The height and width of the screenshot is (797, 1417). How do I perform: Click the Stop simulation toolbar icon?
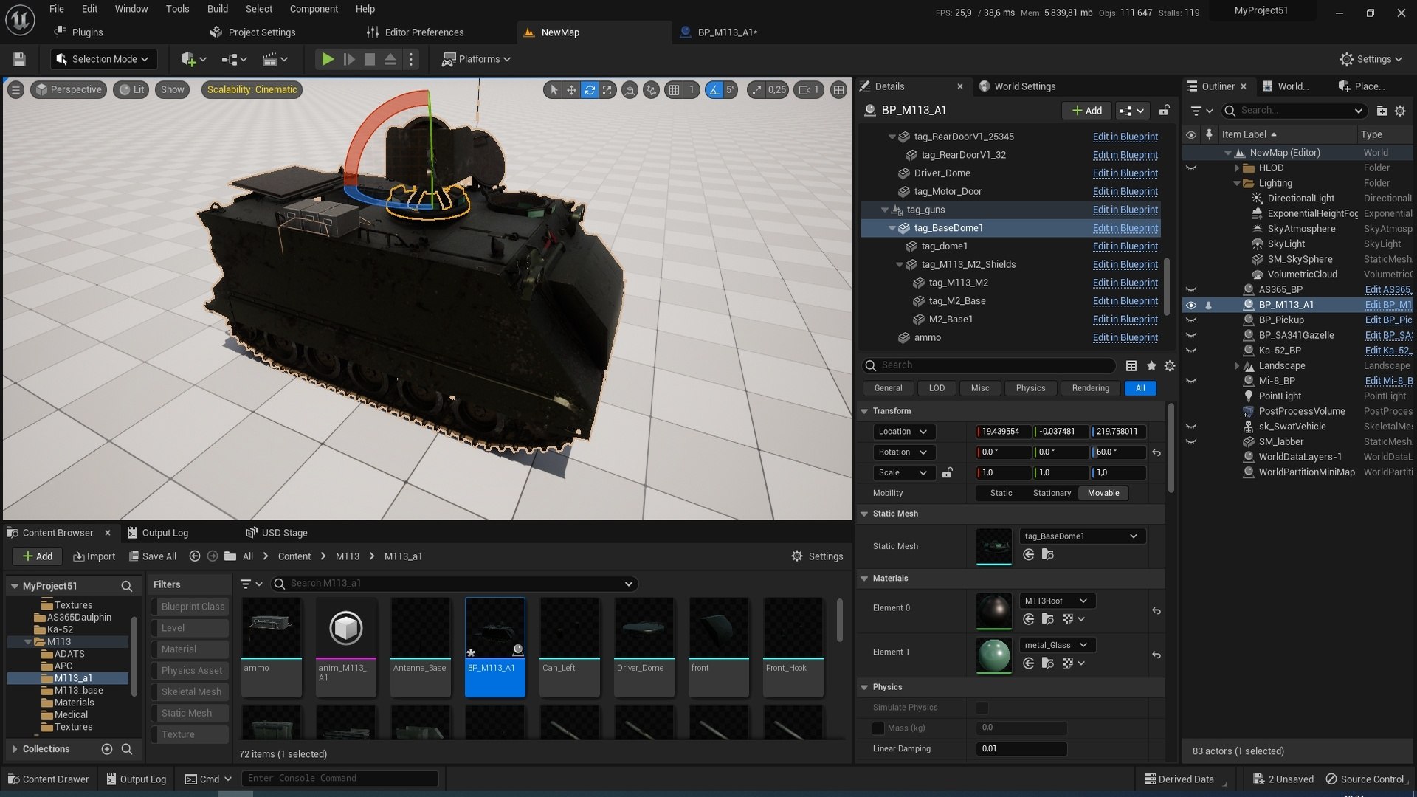click(370, 59)
